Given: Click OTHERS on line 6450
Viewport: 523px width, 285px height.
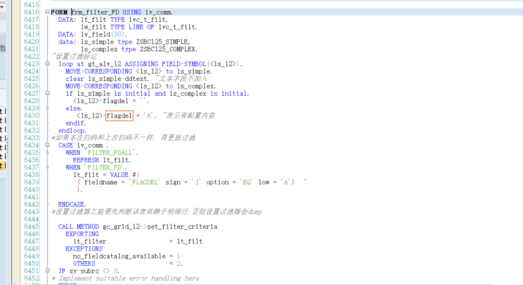Looking at the screenshot, I should tap(84, 264).
